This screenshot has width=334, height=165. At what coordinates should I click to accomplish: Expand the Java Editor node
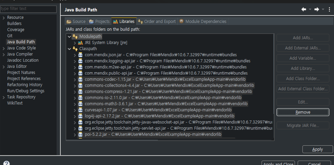pyautogui.click(x=4, y=67)
